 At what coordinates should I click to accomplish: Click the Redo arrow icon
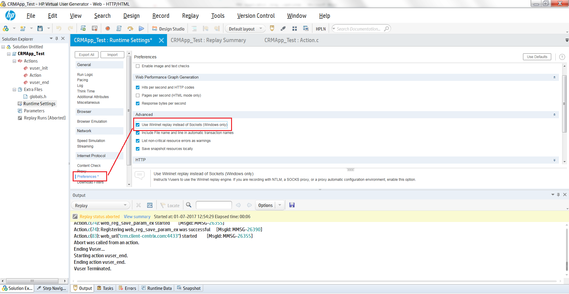point(71,29)
